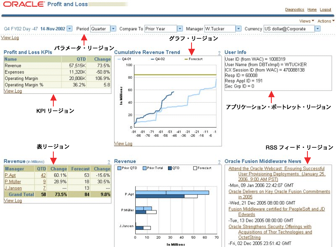
Task: Open View Log in Profit and Loss KPIs
Action: point(13,91)
